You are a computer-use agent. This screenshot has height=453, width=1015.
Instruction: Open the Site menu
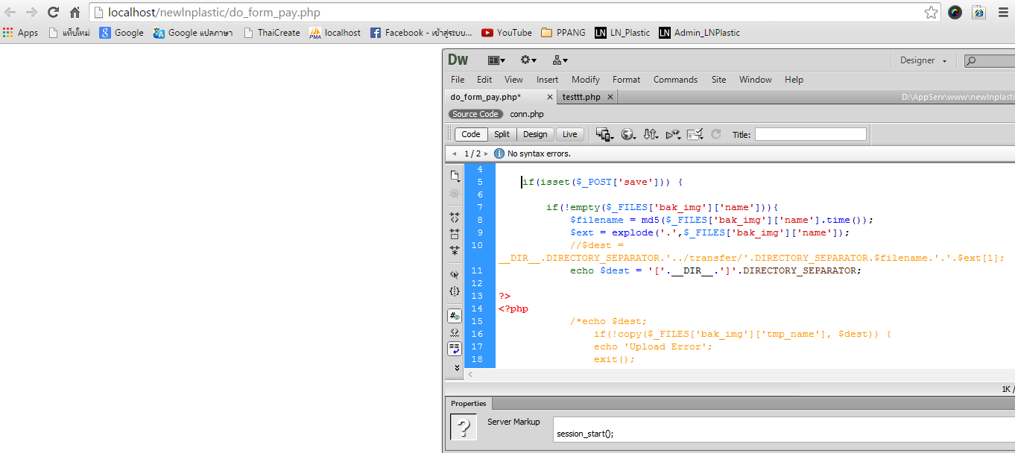tap(718, 80)
